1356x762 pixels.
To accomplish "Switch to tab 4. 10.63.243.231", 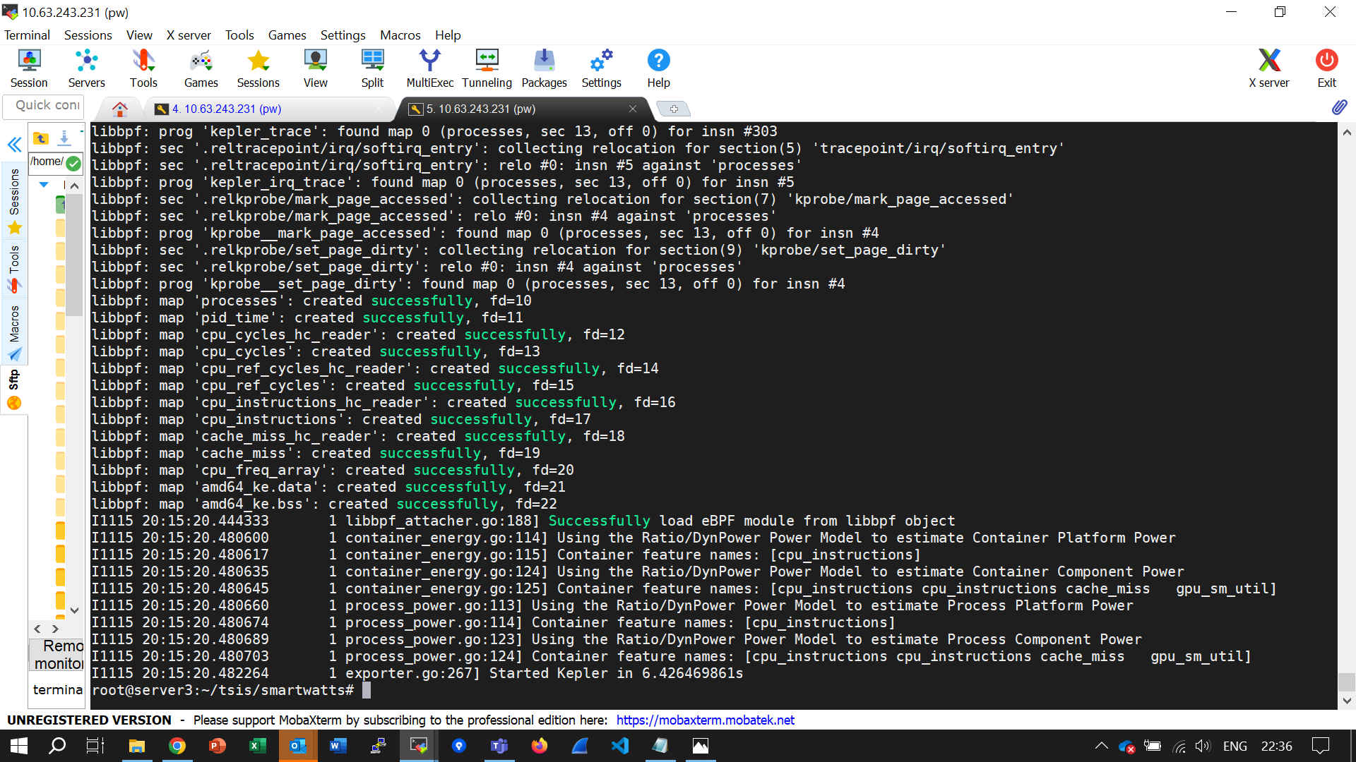I will pos(226,109).
